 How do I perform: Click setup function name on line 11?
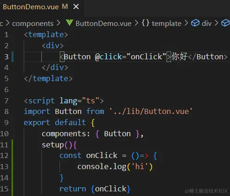coord(53,145)
